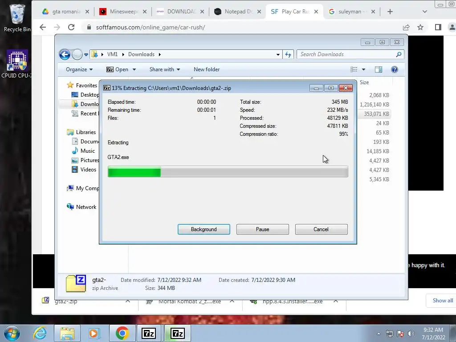
Task: Open Recycle Bin on desktop
Action: 17,17
